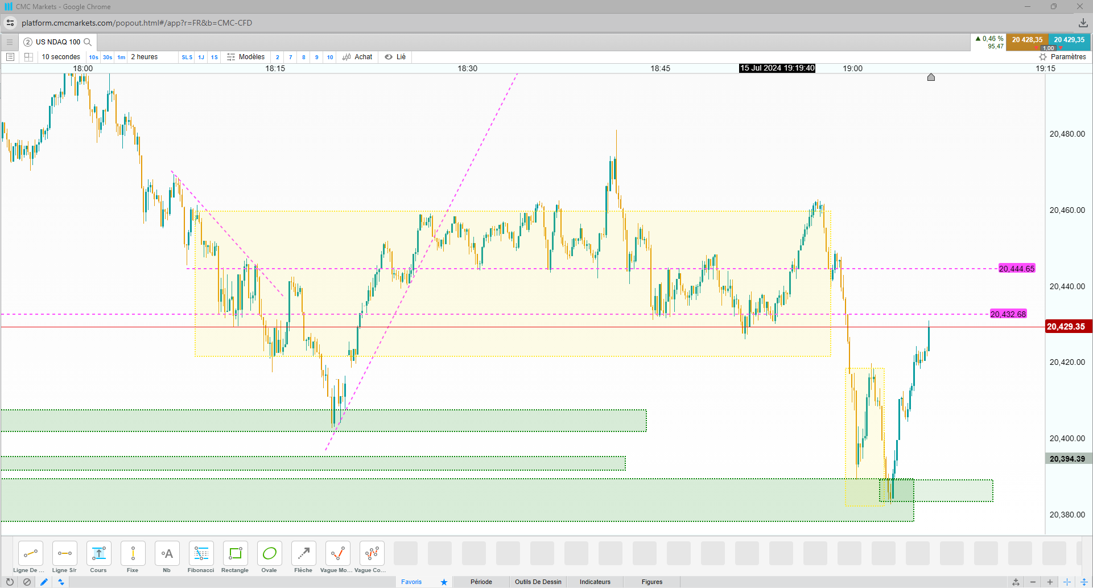Image resolution: width=1093 pixels, height=588 pixels.
Task: Open the 2 heures range dropdown
Action: point(145,57)
